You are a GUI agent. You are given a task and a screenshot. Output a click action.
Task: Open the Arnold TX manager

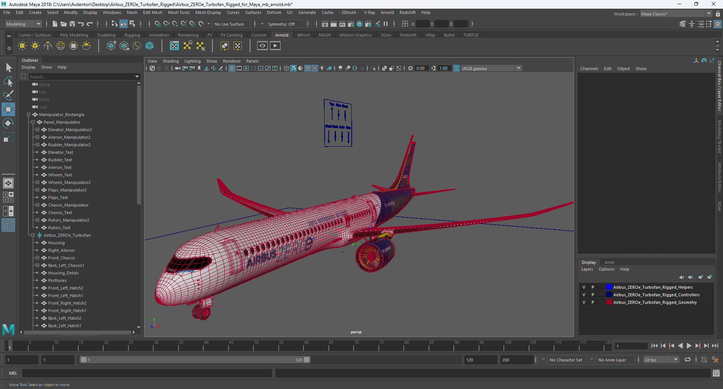(174, 46)
